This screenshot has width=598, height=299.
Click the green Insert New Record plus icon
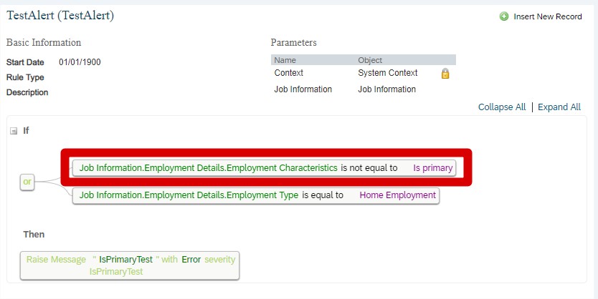(x=504, y=16)
